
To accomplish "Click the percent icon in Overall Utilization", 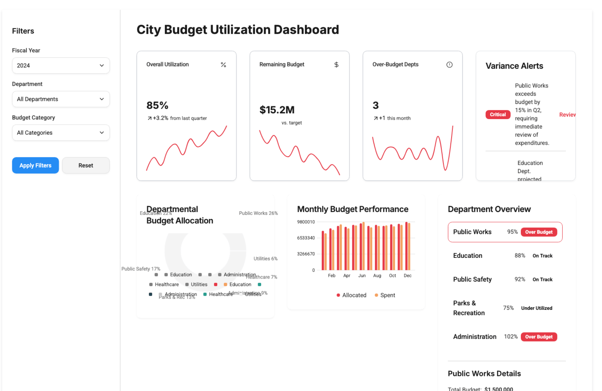I will [x=223, y=65].
